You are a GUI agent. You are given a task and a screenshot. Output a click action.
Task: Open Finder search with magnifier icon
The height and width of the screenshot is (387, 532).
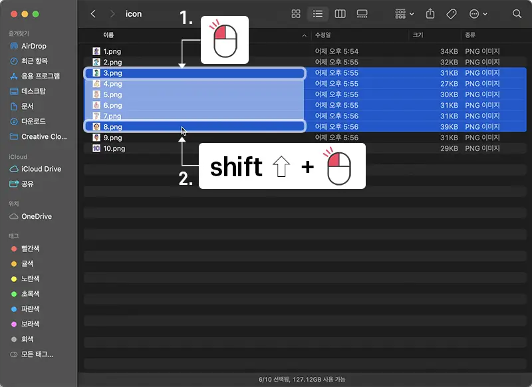(x=517, y=13)
